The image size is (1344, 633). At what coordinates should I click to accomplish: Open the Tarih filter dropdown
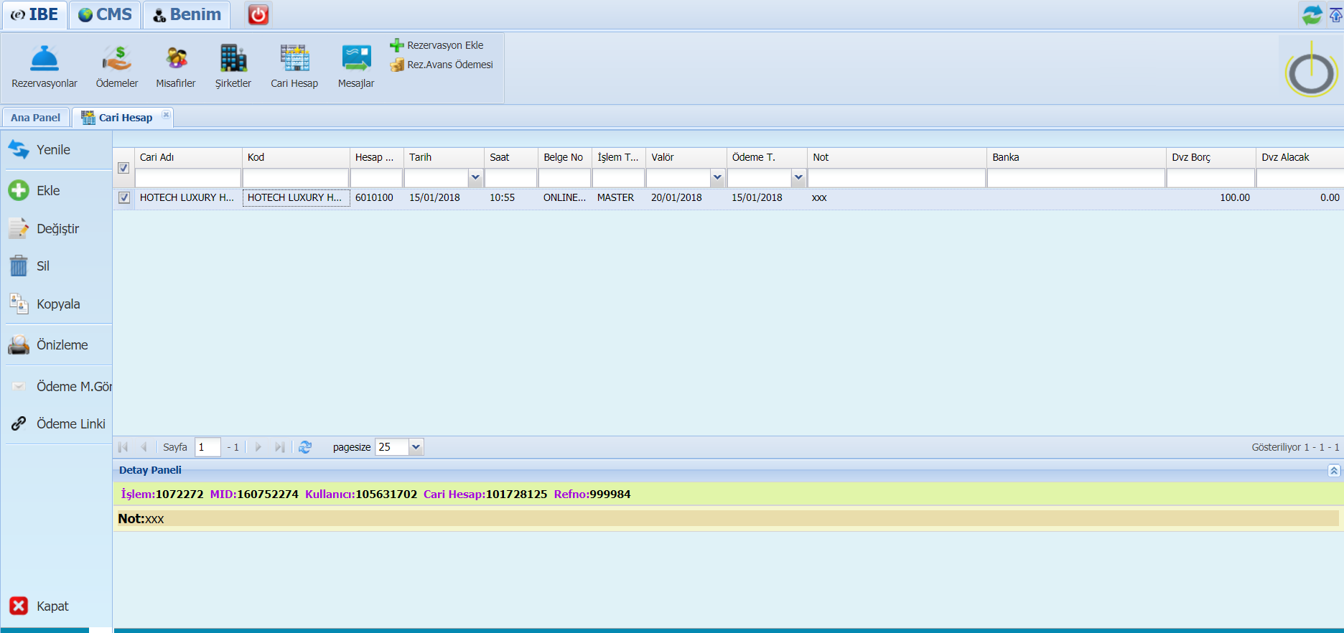click(475, 177)
